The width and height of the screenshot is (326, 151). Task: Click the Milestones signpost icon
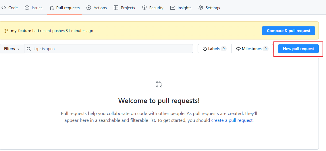pos(238,49)
